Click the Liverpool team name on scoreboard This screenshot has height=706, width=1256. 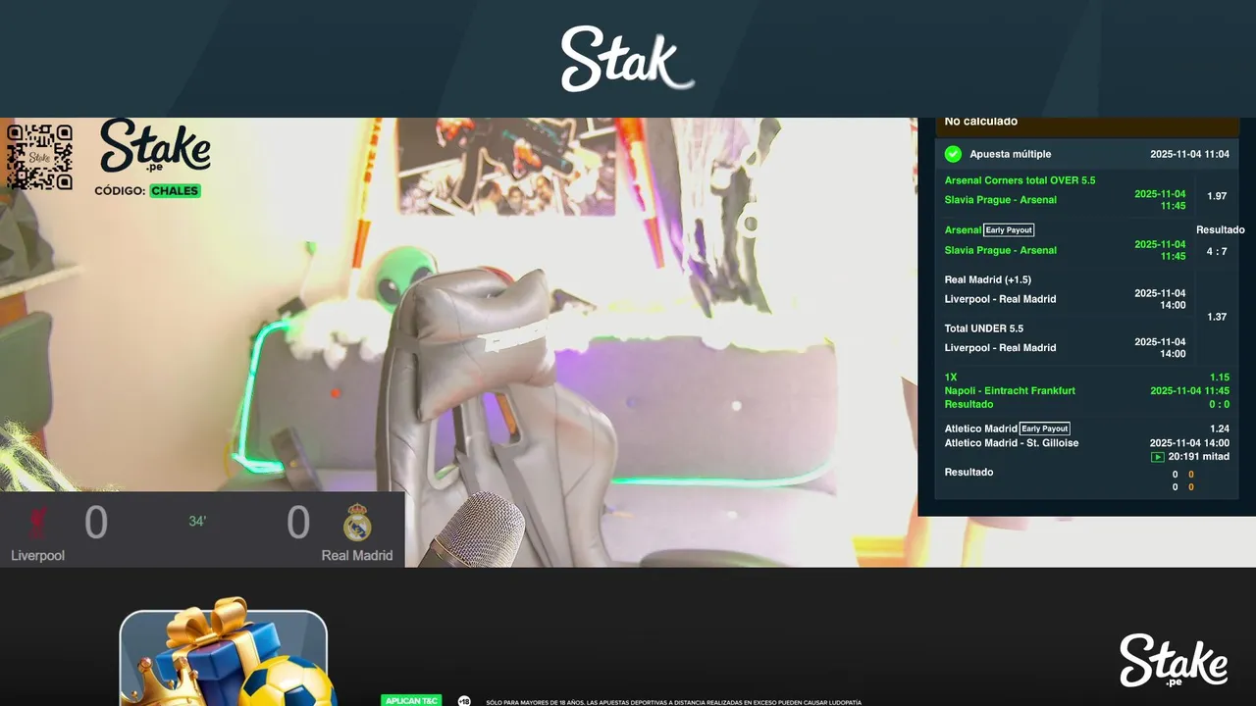coord(37,555)
